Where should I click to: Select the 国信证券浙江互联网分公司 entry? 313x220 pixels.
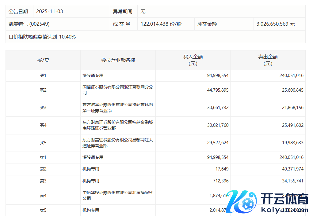118,90
